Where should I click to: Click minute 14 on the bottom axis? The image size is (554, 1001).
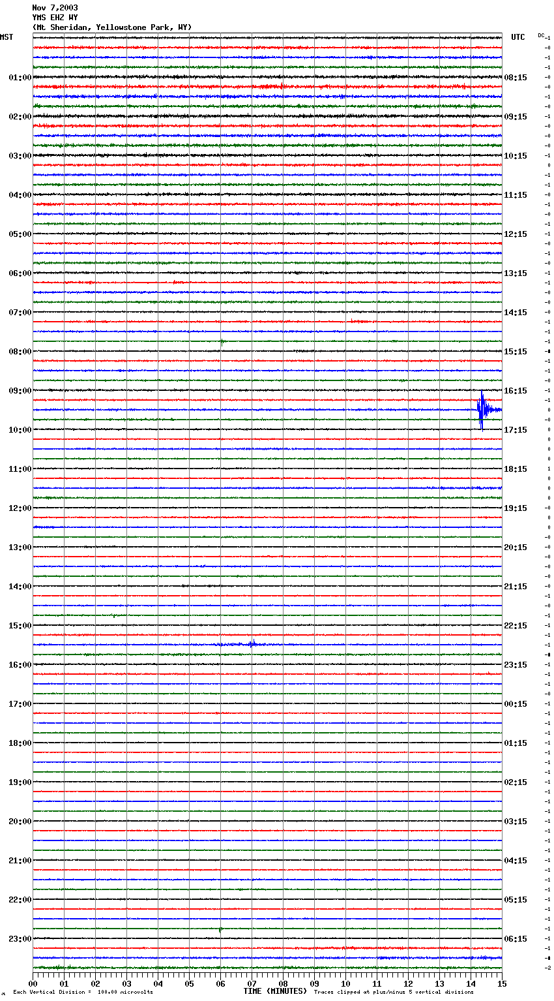coord(471,983)
